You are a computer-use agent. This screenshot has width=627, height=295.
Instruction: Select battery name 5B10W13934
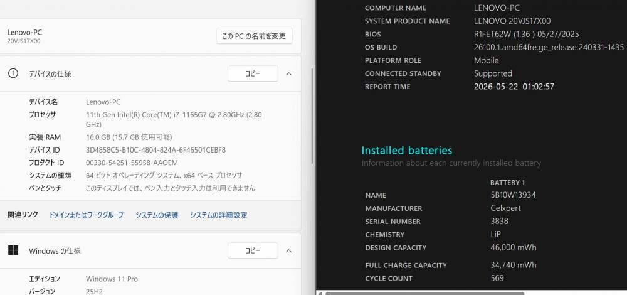click(513, 195)
